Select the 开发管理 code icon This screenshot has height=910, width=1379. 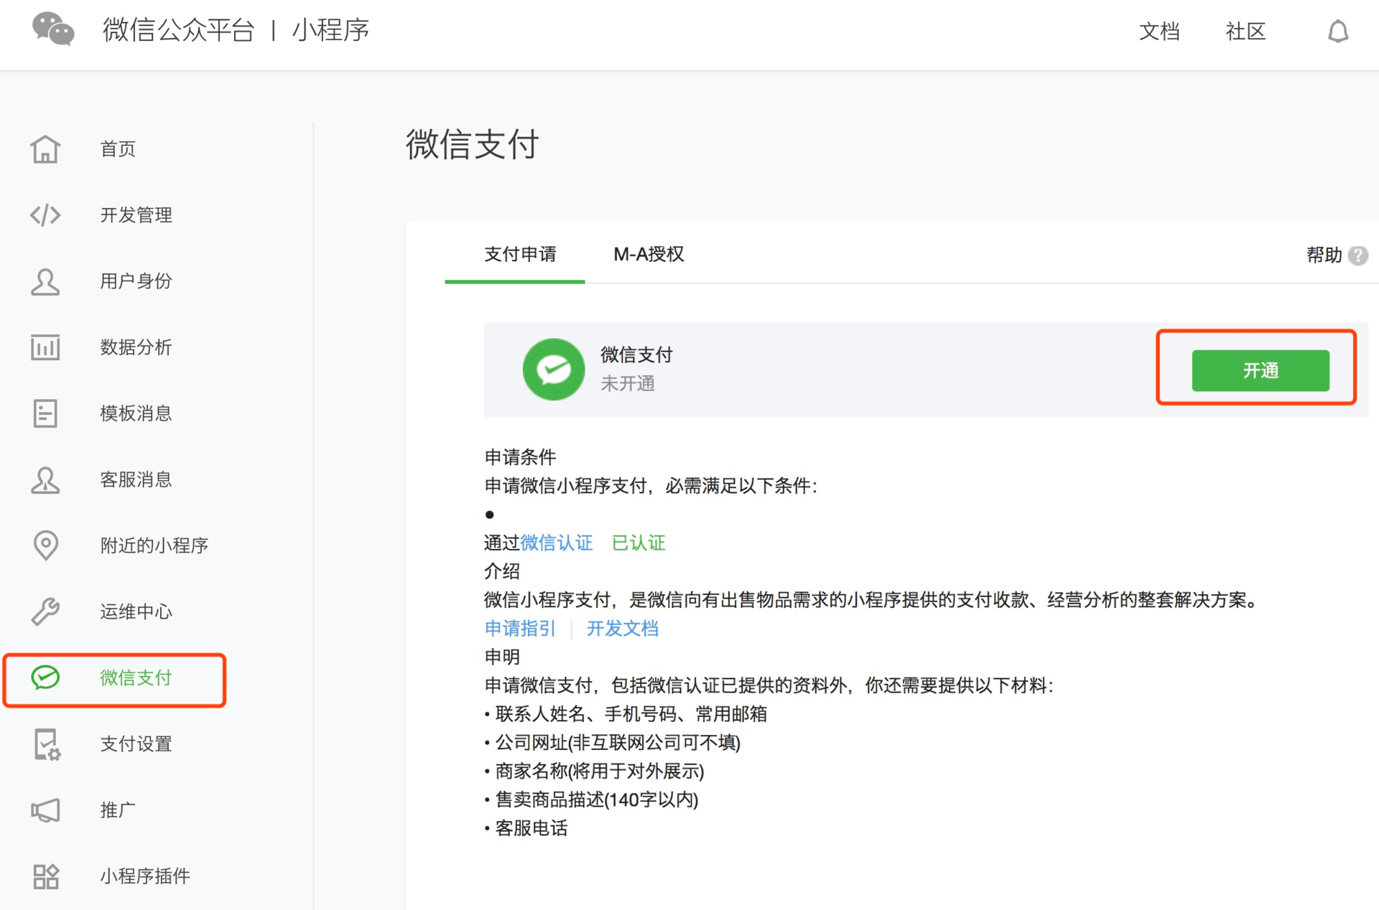(x=45, y=215)
